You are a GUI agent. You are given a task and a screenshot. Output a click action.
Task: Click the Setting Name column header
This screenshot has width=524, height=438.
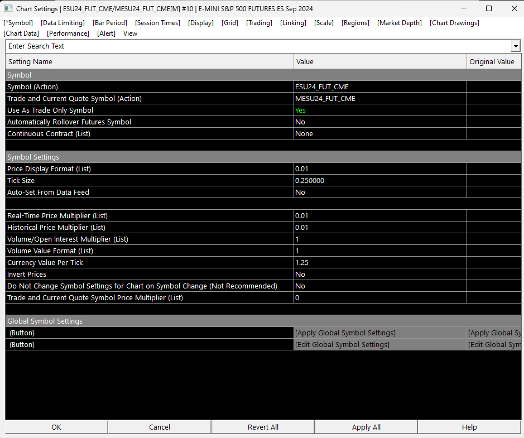click(x=150, y=61)
